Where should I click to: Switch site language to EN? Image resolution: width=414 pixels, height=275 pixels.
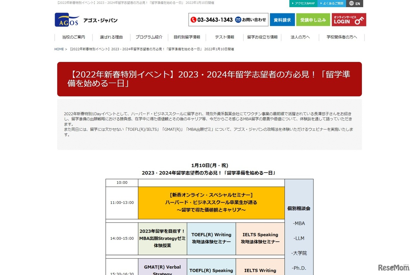click(x=354, y=4)
